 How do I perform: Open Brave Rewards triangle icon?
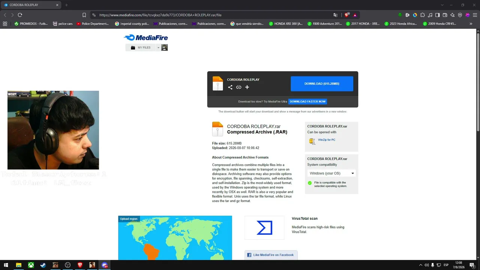[x=355, y=15]
